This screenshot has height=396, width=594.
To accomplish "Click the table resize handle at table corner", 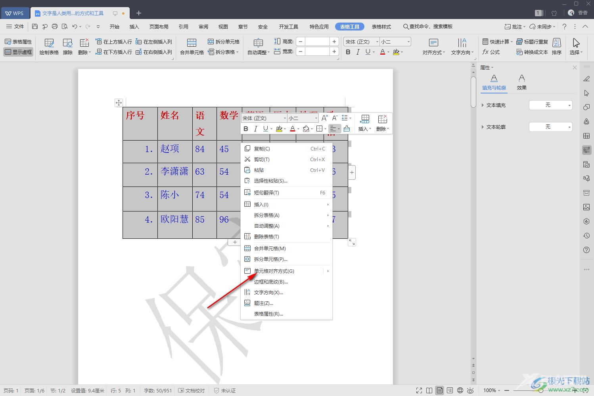I will pos(352,242).
